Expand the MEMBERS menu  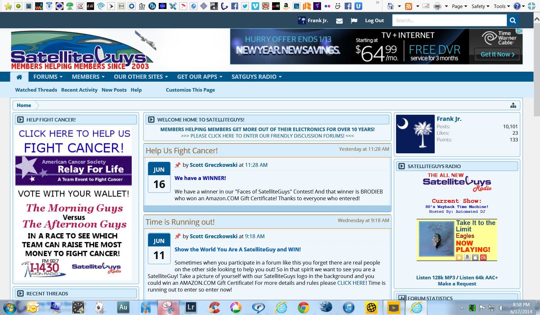pos(88,77)
